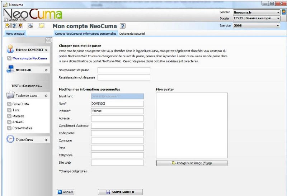Viewport: 287px width, 196px height.
Task: Click the Neocuma title bar app icon
Action: click(x=5, y=5)
